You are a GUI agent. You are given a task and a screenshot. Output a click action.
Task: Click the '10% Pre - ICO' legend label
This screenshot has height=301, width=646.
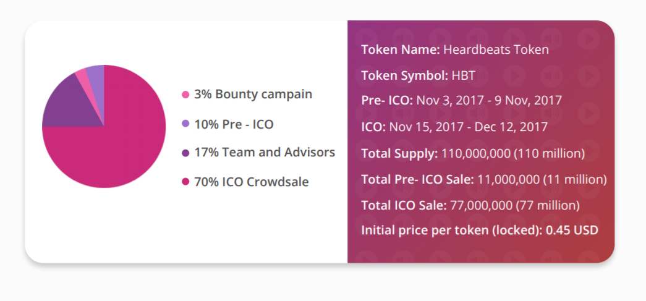click(x=234, y=124)
